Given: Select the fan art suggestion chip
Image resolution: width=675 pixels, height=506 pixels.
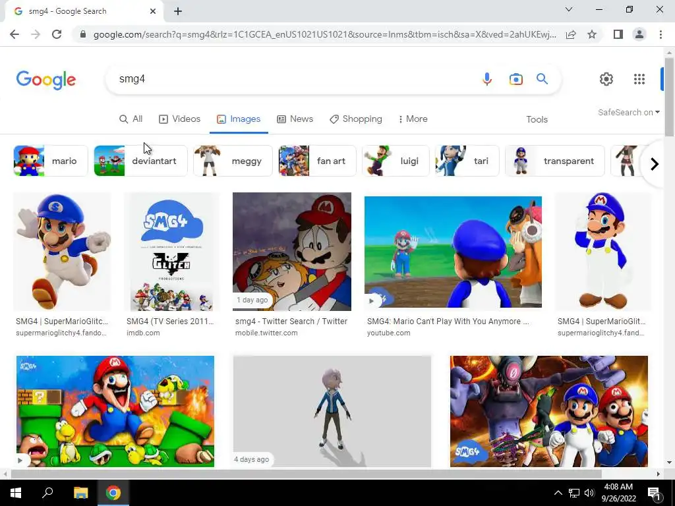Looking at the screenshot, I should 317,161.
